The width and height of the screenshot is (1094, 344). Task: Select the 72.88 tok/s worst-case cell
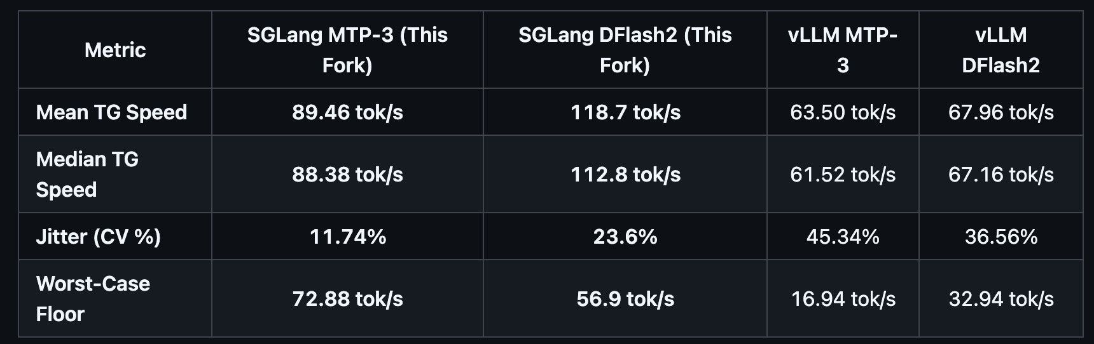pyautogui.click(x=347, y=298)
